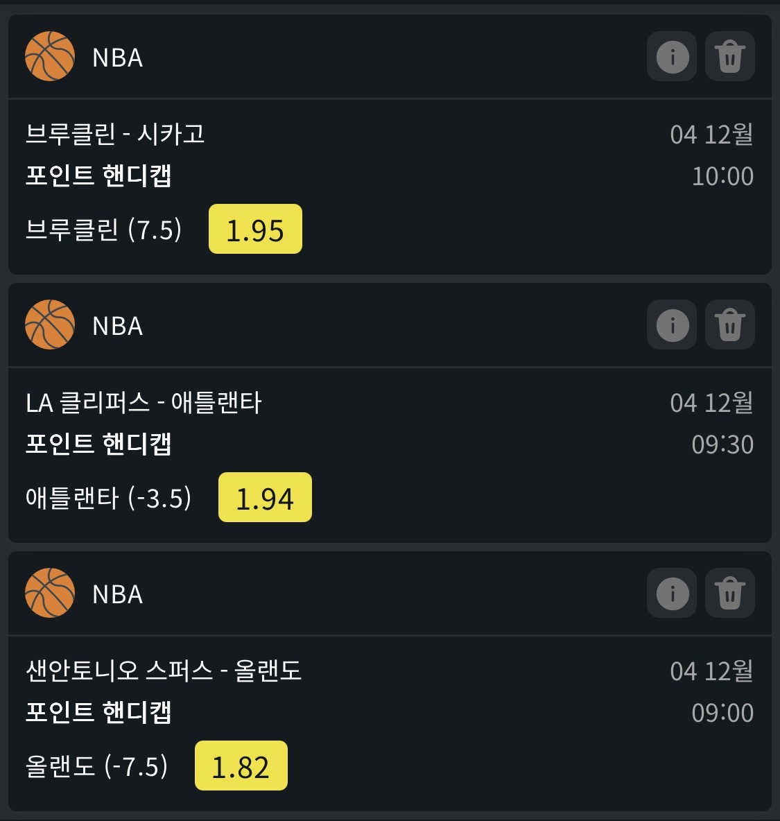Delete the 브루클린 - 시카고 bet
Screen dimensions: 780x821
coord(729,56)
